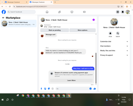Open tab search dropdown arrow in Chrome
Image resolution: width=133 pixels, height=106 pixels.
point(2,2)
